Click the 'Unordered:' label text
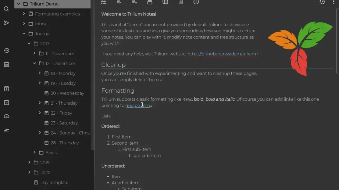 [113, 166]
